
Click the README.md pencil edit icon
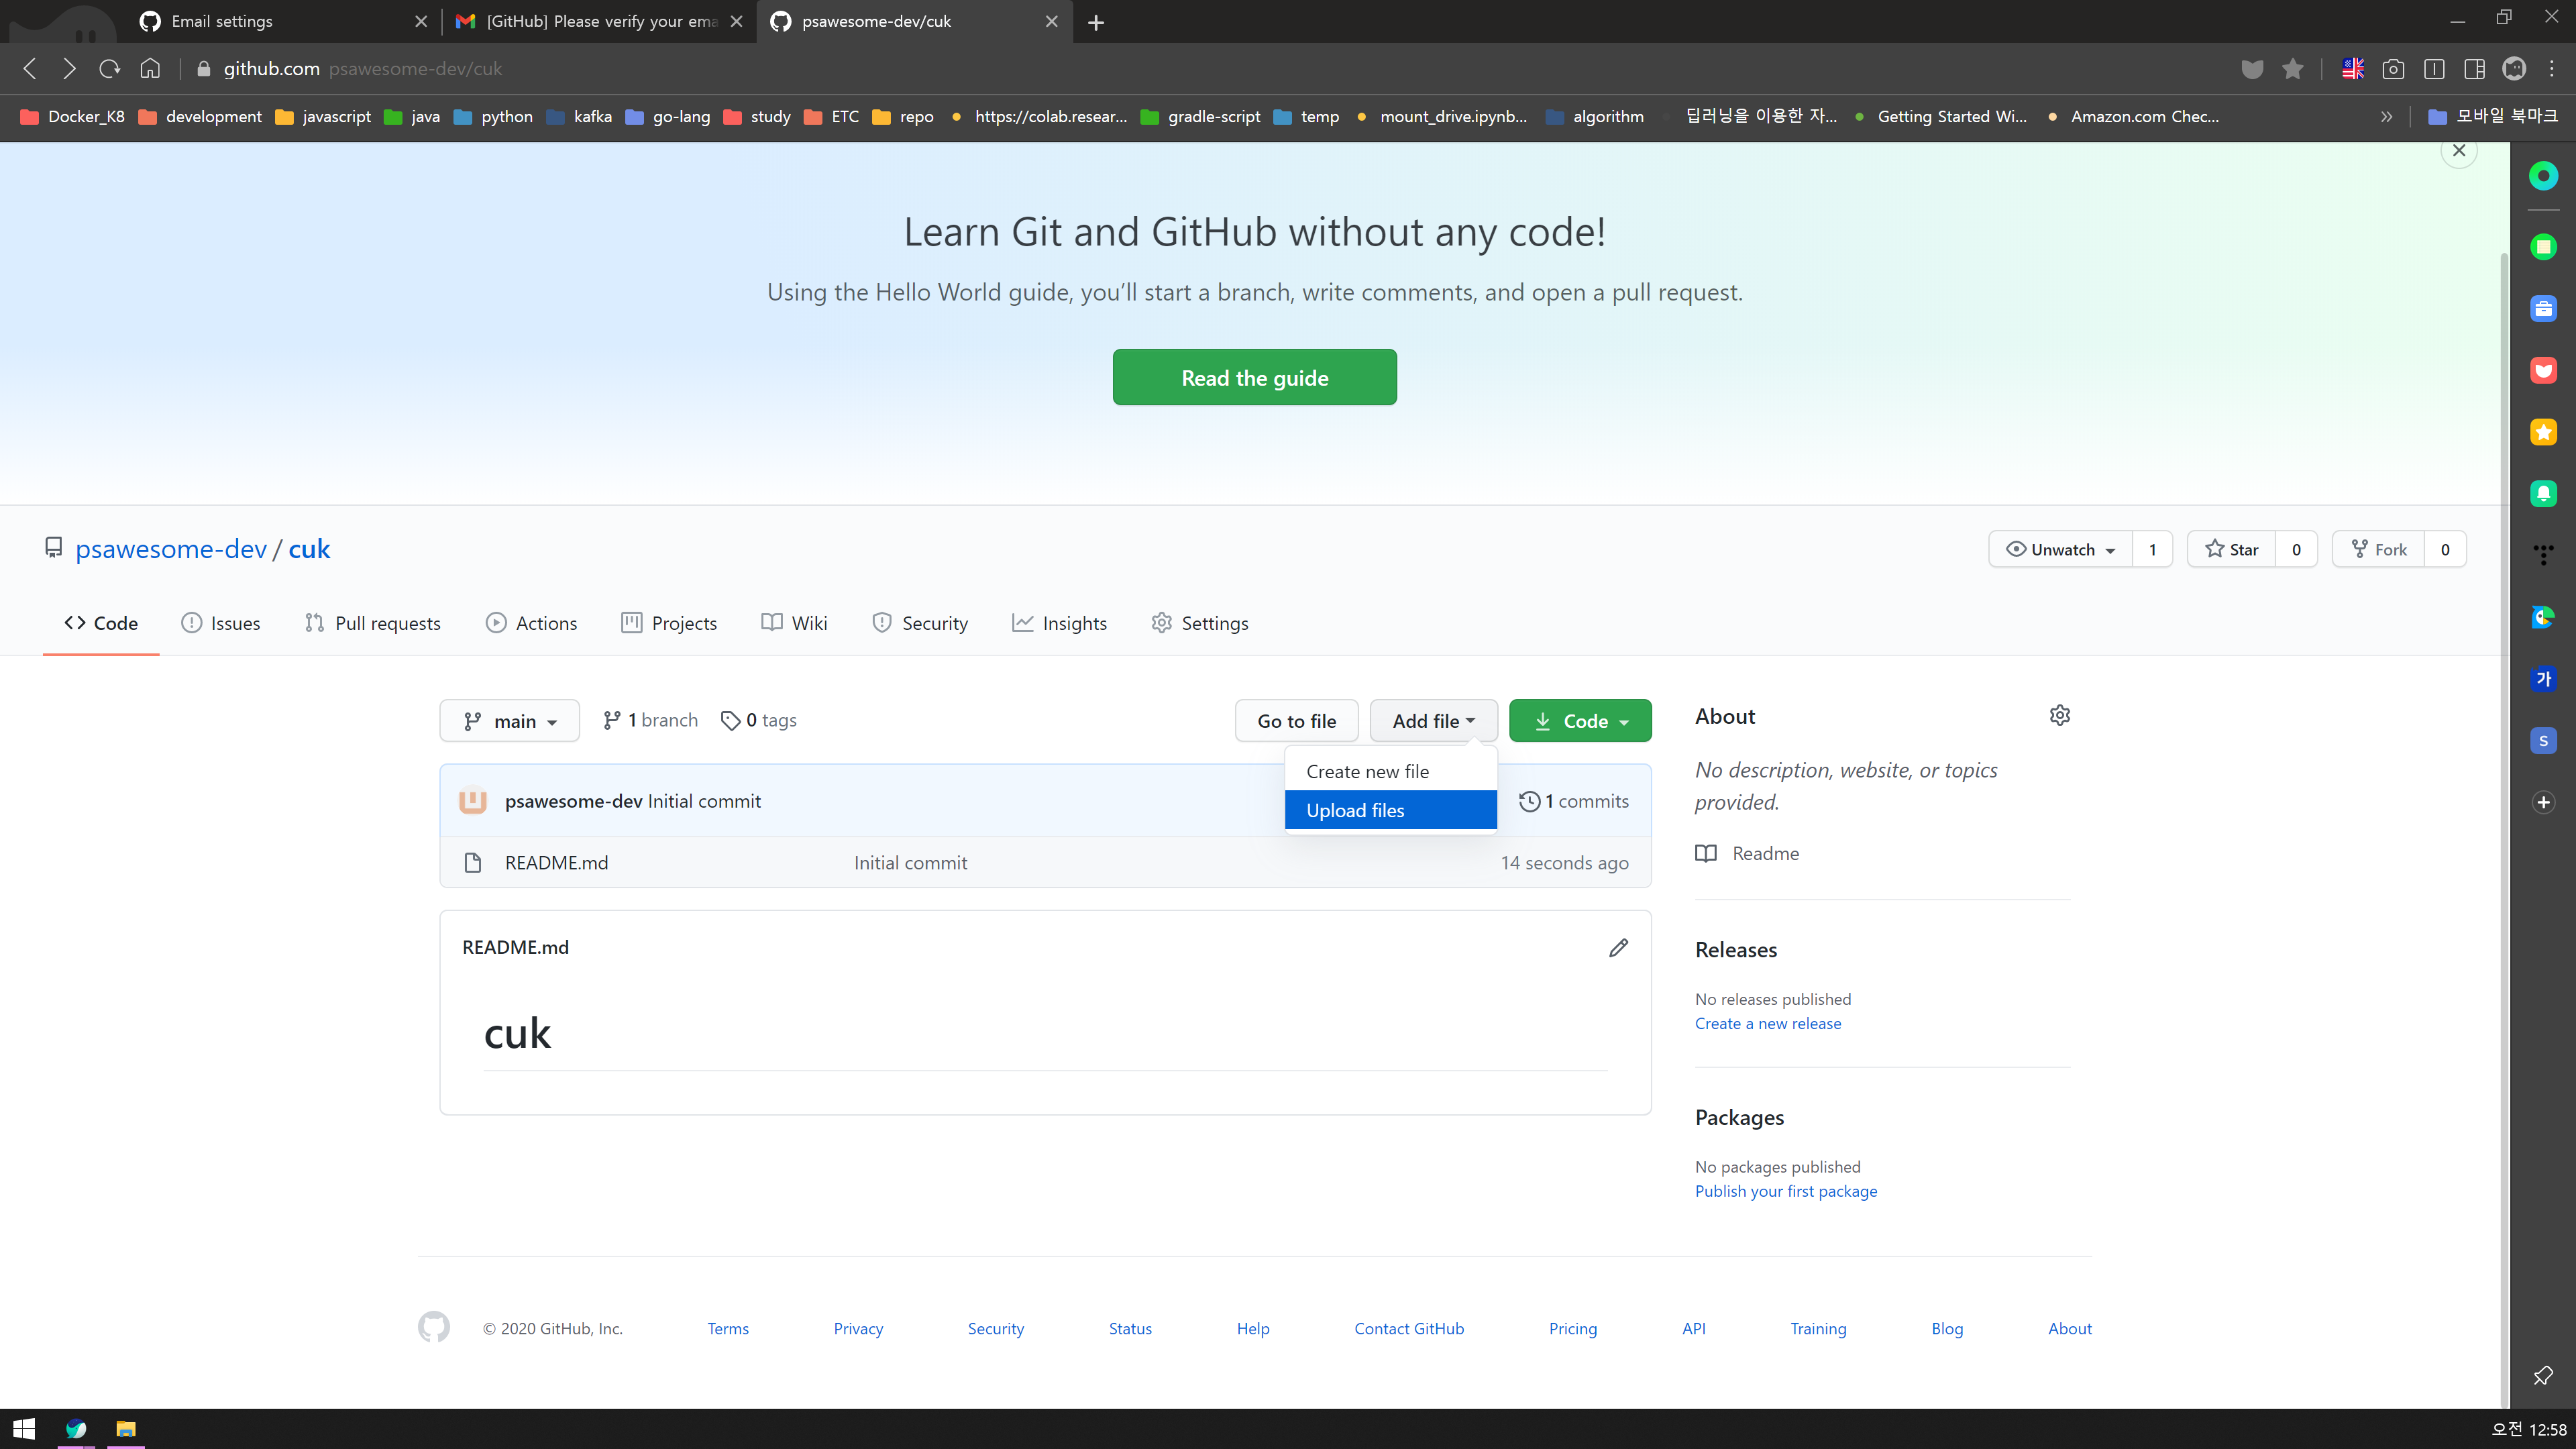pos(1618,947)
